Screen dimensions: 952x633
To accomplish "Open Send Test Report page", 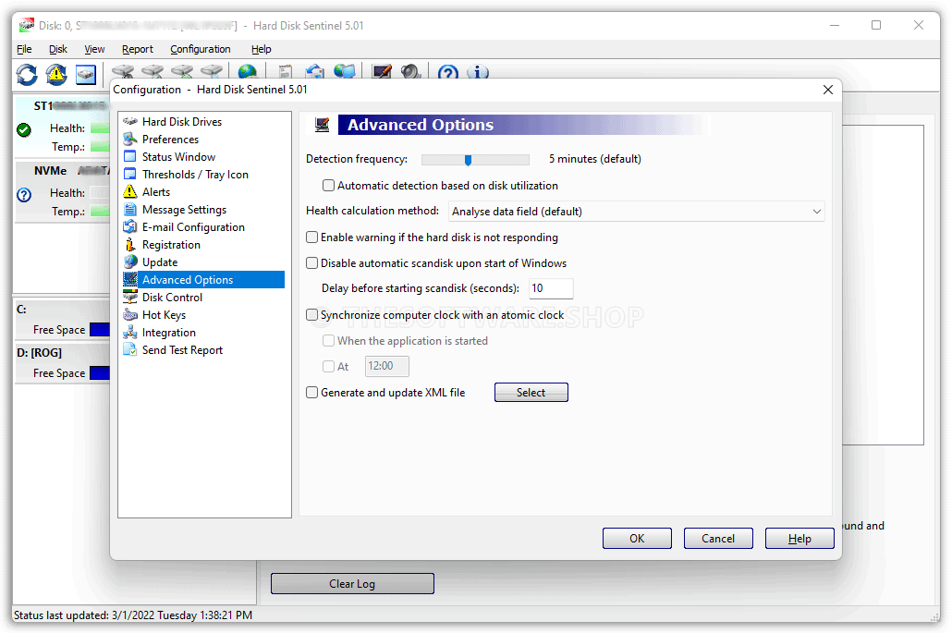I will (182, 350).
